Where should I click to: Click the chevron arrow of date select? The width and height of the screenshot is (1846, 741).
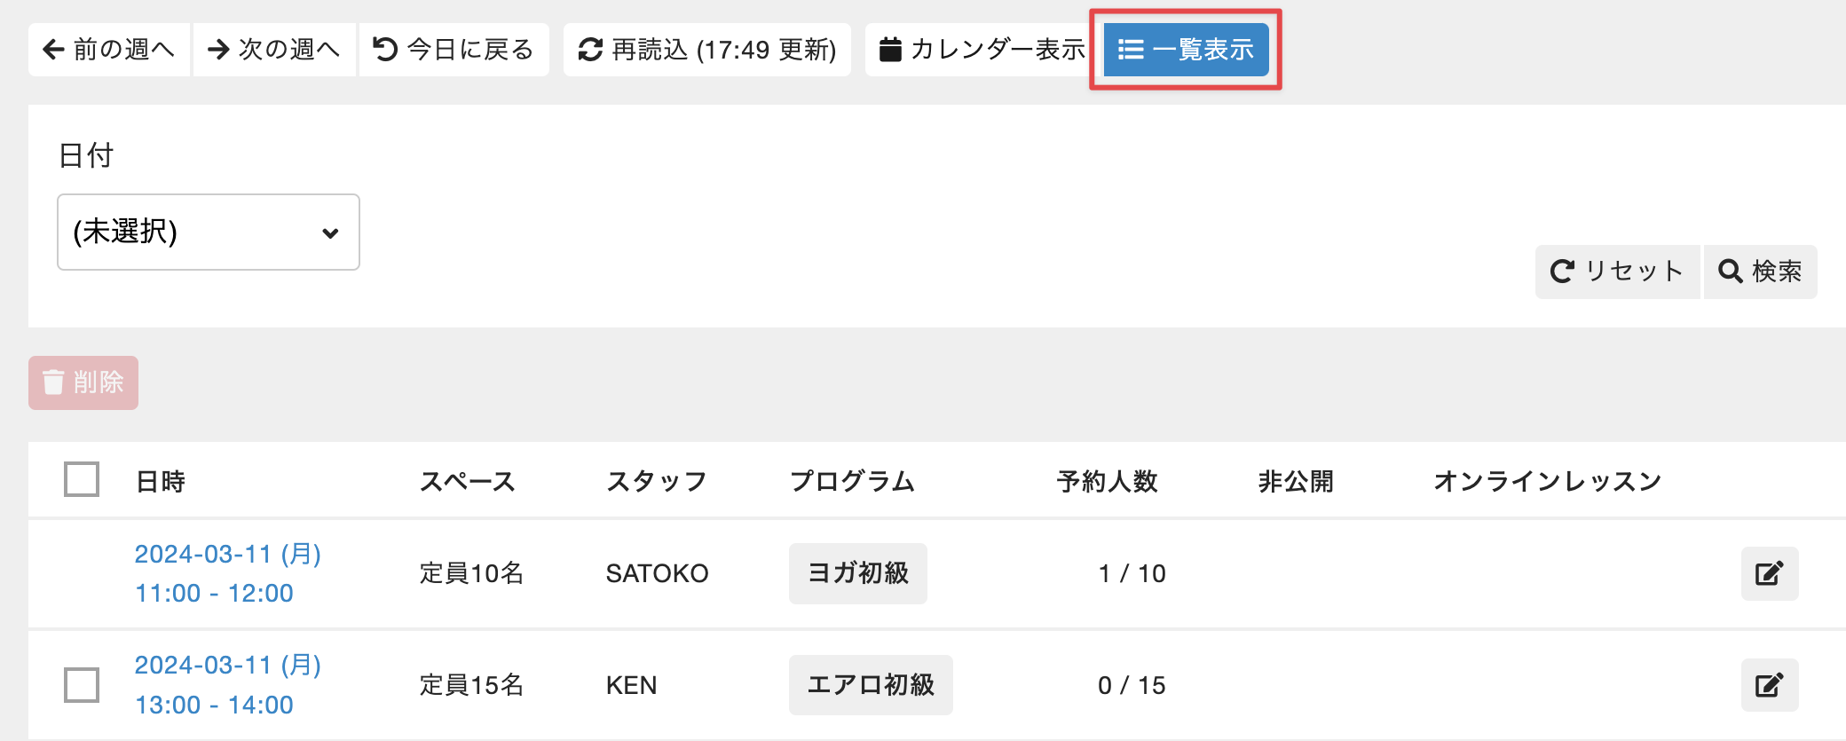coord(330,233)
